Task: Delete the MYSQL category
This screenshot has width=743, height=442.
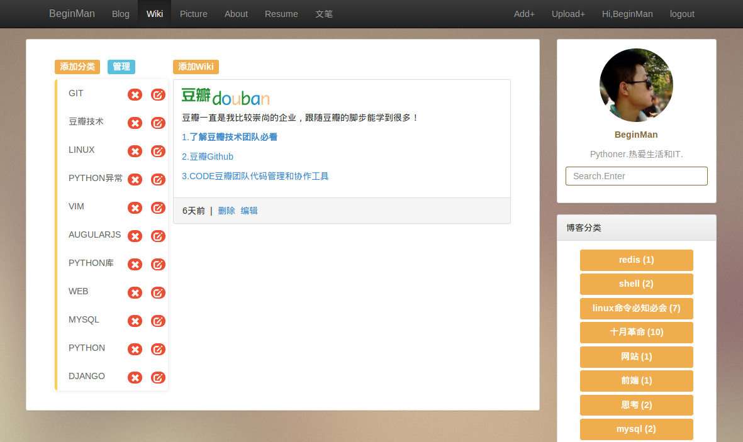Action: coord(135,321)
